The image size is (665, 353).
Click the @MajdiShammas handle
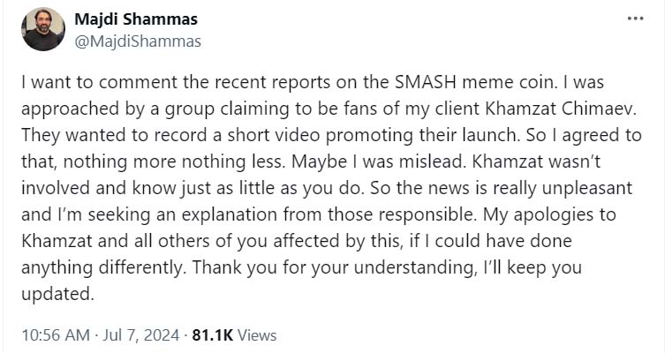click(138, 41)
